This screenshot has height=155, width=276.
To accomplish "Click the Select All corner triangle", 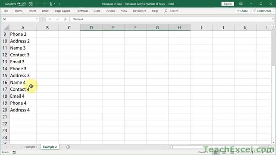I will click(6, 28).
